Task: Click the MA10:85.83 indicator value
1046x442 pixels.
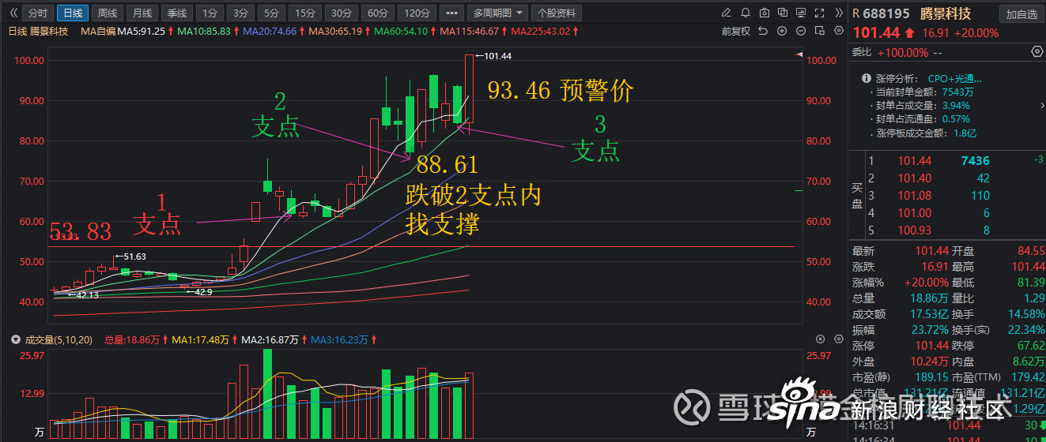Action: tap(203, 31)
